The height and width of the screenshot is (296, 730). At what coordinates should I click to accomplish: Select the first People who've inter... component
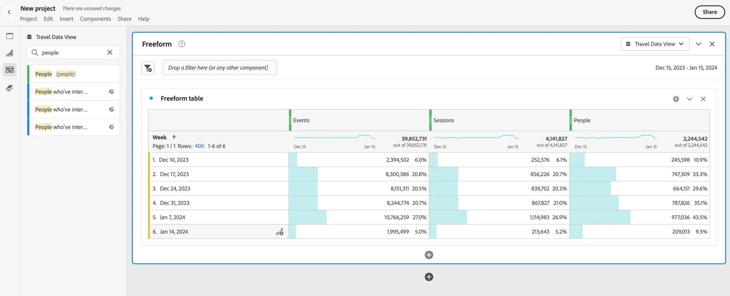pyautogui.click(x=74, y=92)
